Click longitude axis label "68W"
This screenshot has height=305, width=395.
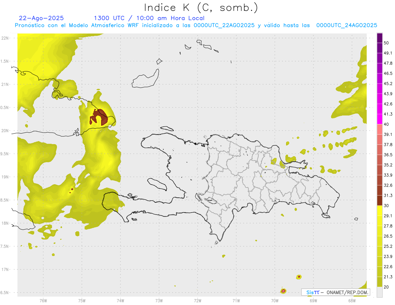[352, 300]
